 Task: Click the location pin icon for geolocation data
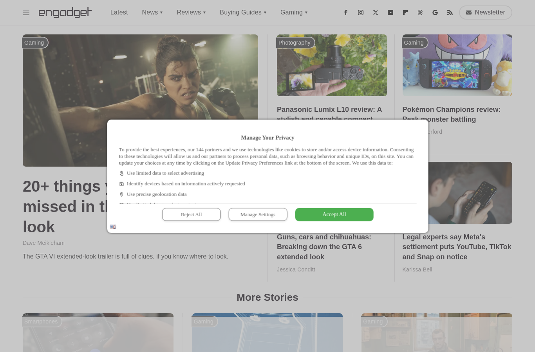tap(121, 194)
